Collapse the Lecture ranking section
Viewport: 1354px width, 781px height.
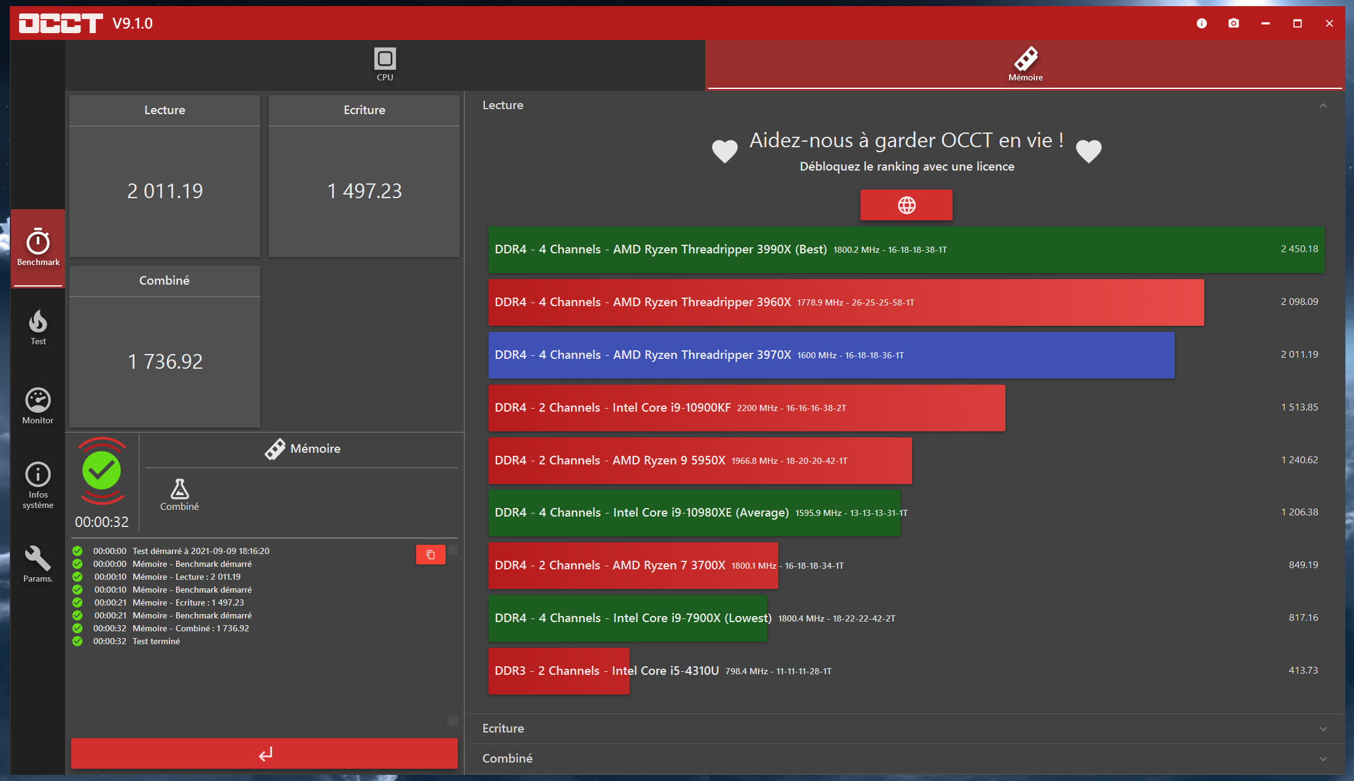[x=1323, y=106]
